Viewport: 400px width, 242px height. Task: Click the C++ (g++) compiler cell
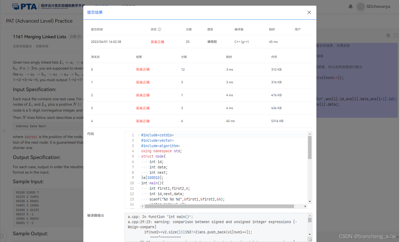pyautogui.click(x=241, y=42)
